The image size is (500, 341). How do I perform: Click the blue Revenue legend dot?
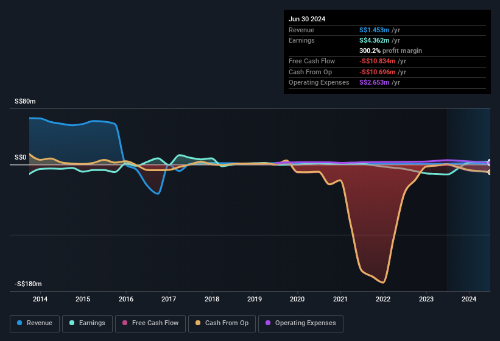19,323
